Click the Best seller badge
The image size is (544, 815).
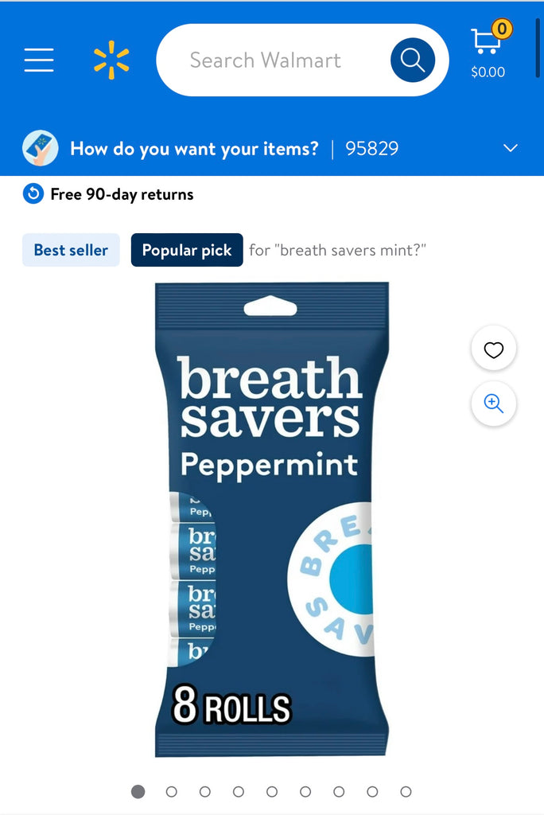pyautogui.click(x=72, y=250)
